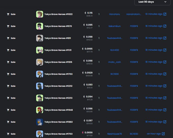Viewport: 173px width, 138px height.
Task: Open Tokyo Brave Heroes #570 thumbnail
Action: [40, 26]
